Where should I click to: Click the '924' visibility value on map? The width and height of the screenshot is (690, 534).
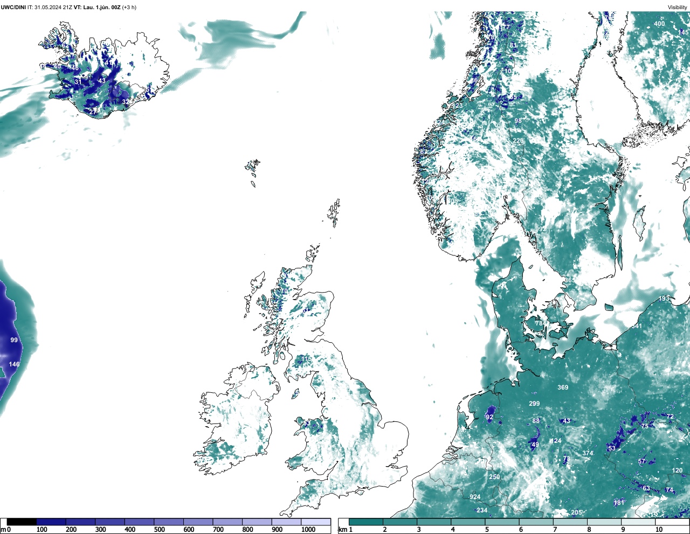(x=475, y=497)
